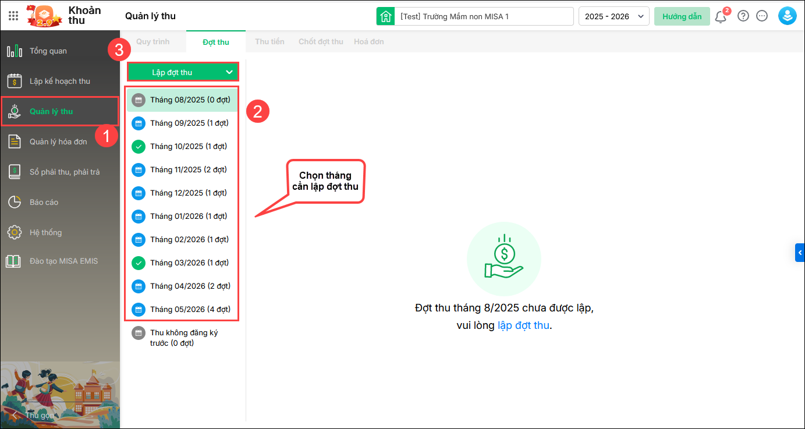805x429 pixels.
Task: Select Tháng 03/2026 (1 đợt)
Action: tap(182, 263)
